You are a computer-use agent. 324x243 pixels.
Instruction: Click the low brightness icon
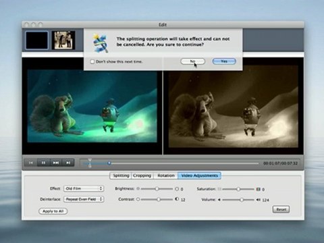coord(138,188)
